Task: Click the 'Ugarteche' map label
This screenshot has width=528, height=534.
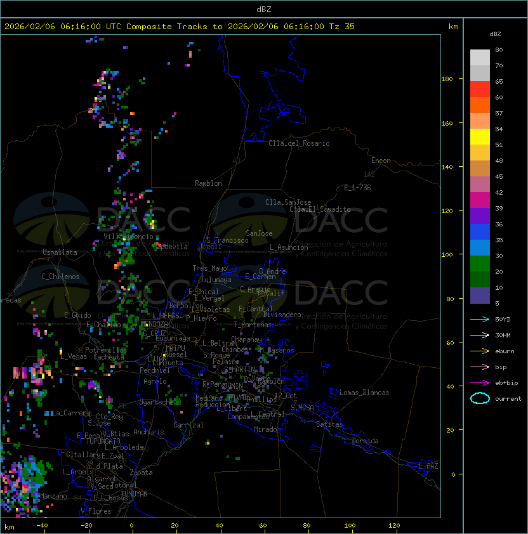Action: (157, 402)
